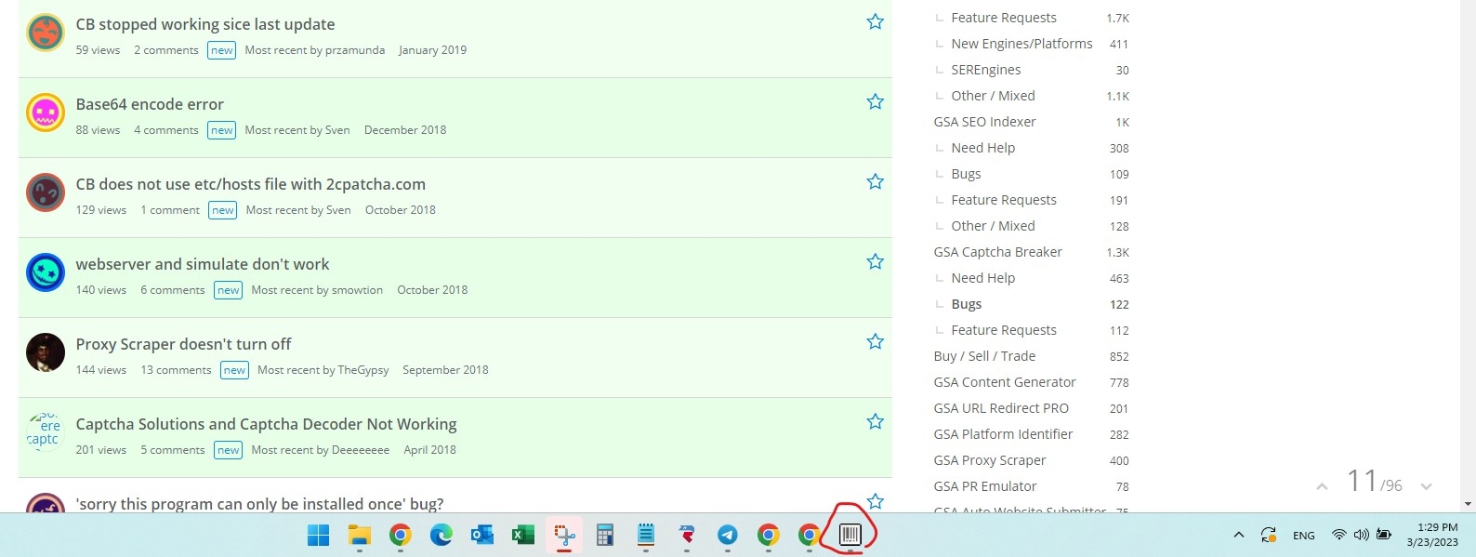Open Notepad from the taskbar

[646, 535]
